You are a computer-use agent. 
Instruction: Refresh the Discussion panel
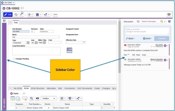138,22
